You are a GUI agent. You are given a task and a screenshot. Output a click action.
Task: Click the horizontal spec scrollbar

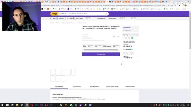coord(101,50)
